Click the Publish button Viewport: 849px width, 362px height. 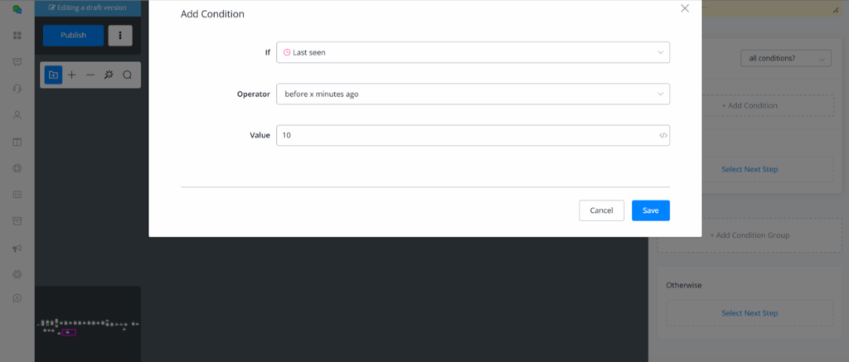pos(73,36)
